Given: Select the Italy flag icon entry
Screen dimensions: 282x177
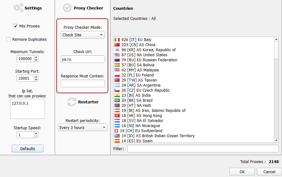Looking at the screenshot, I should [x=117, y=40].
